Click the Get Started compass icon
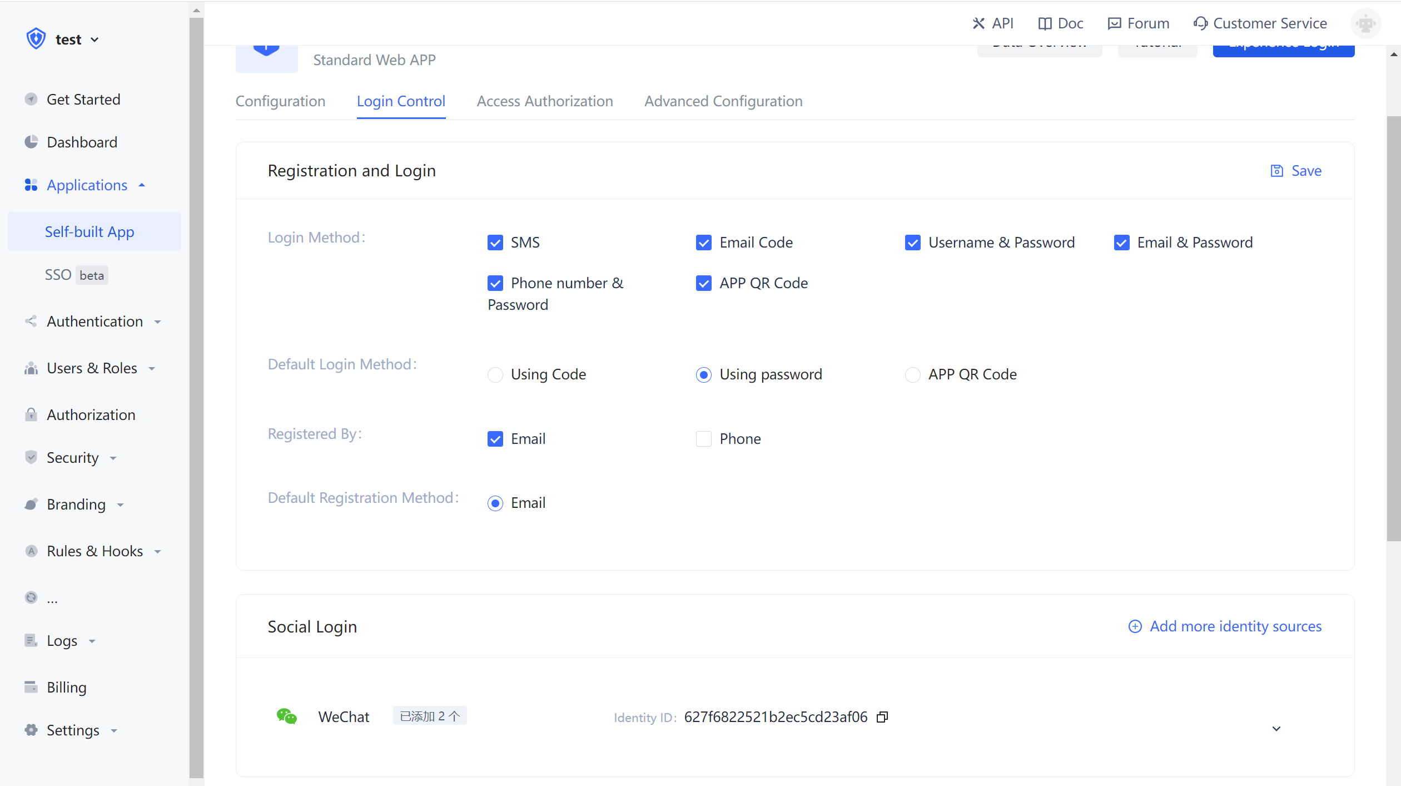Screen dimensions: 1401x786 pyautogui.click(x=31, y=99)
